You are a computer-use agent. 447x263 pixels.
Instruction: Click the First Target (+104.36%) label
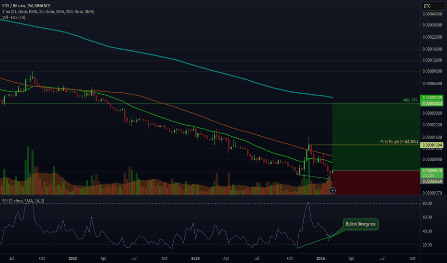399,142
